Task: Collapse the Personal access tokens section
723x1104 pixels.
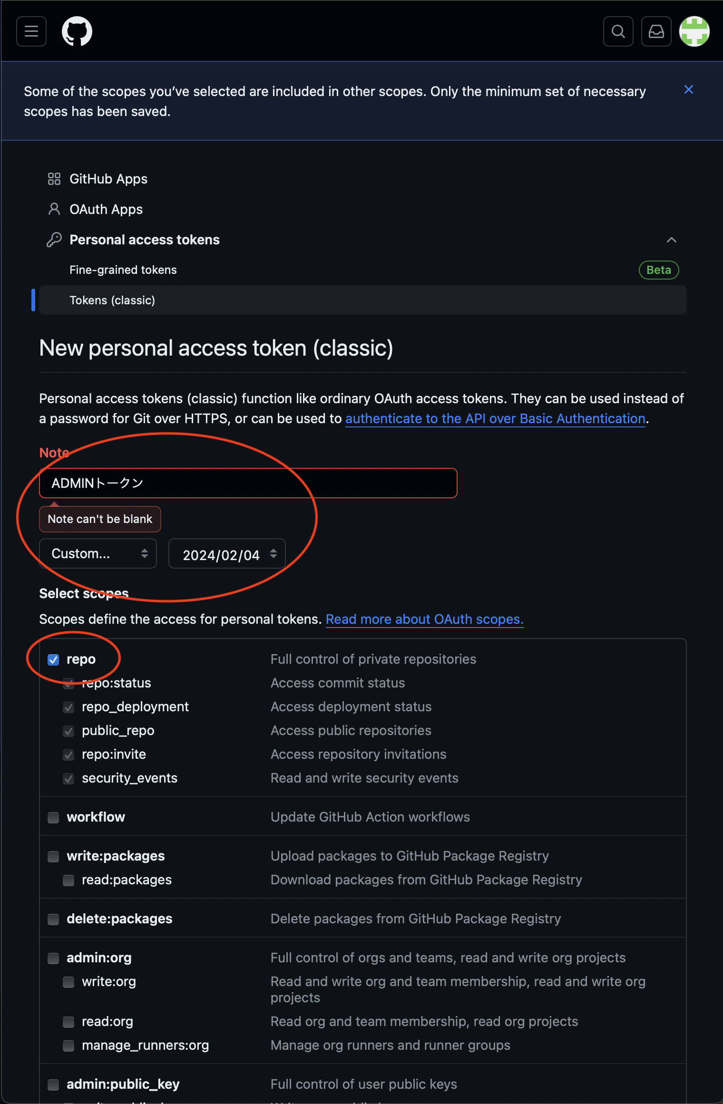Action: pos(671,240)
